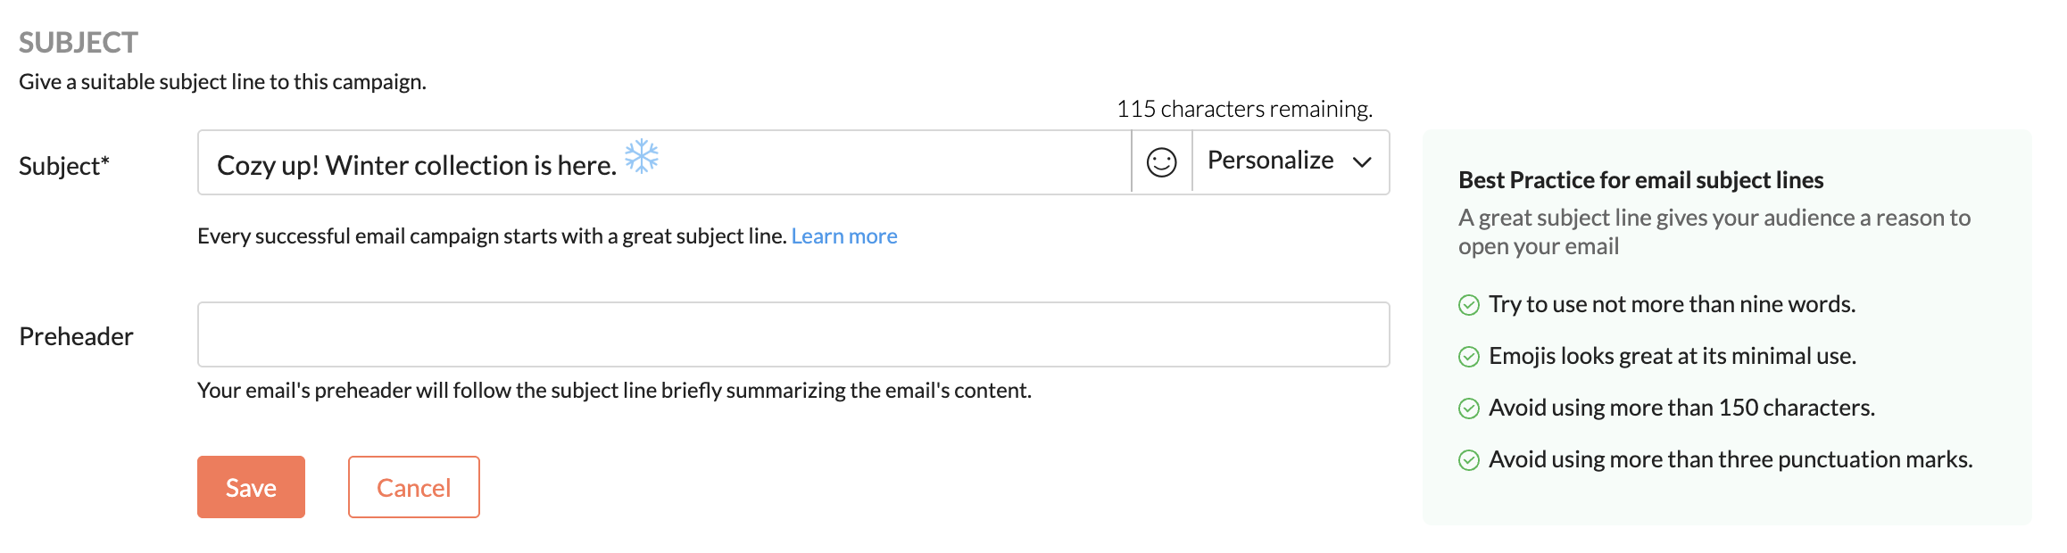The width and height of the screenshot is (2067, 553).
Task: Cancel subject editing
Action: [413, 487]
